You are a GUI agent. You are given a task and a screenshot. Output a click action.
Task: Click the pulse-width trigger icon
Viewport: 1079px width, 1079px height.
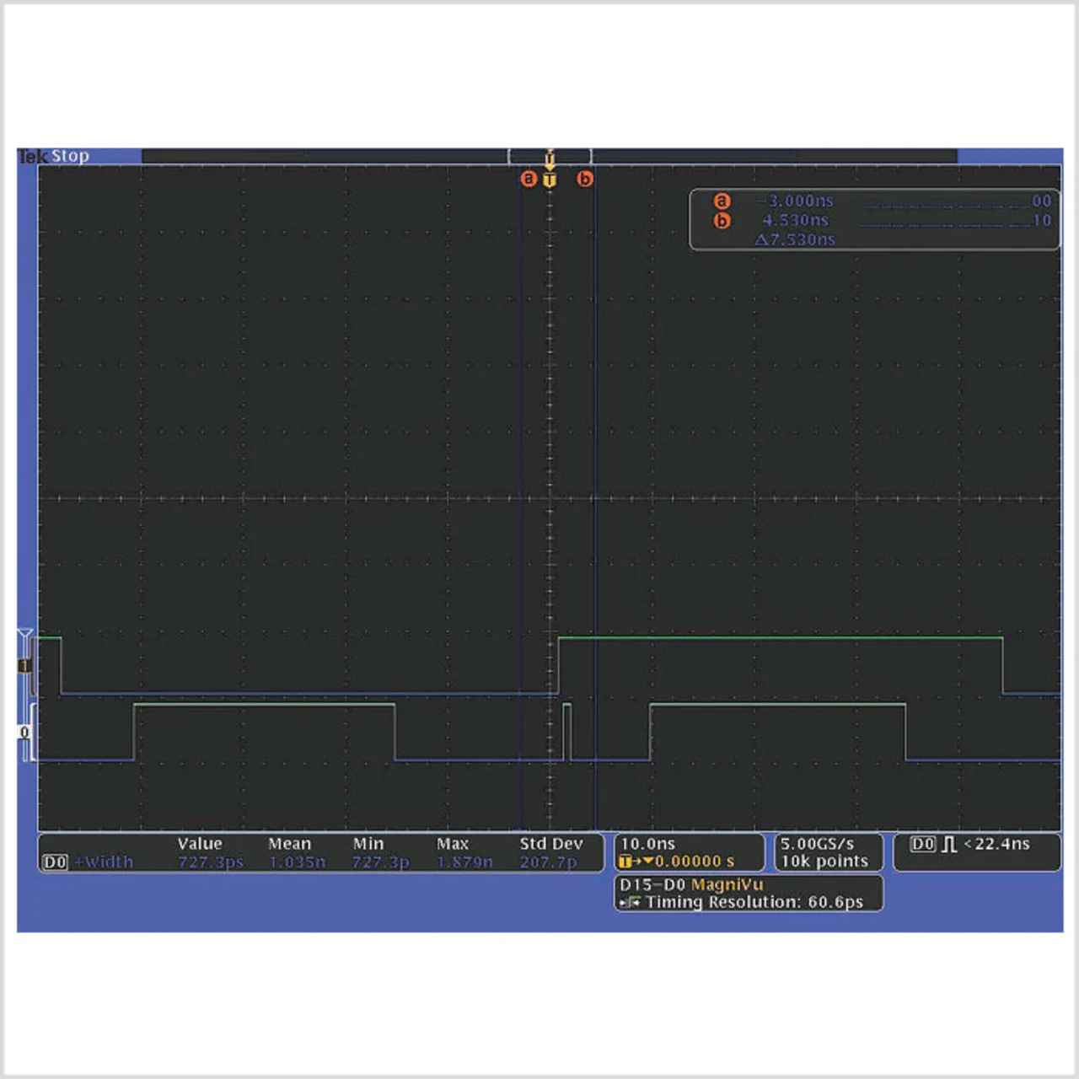tap(949, 844)
